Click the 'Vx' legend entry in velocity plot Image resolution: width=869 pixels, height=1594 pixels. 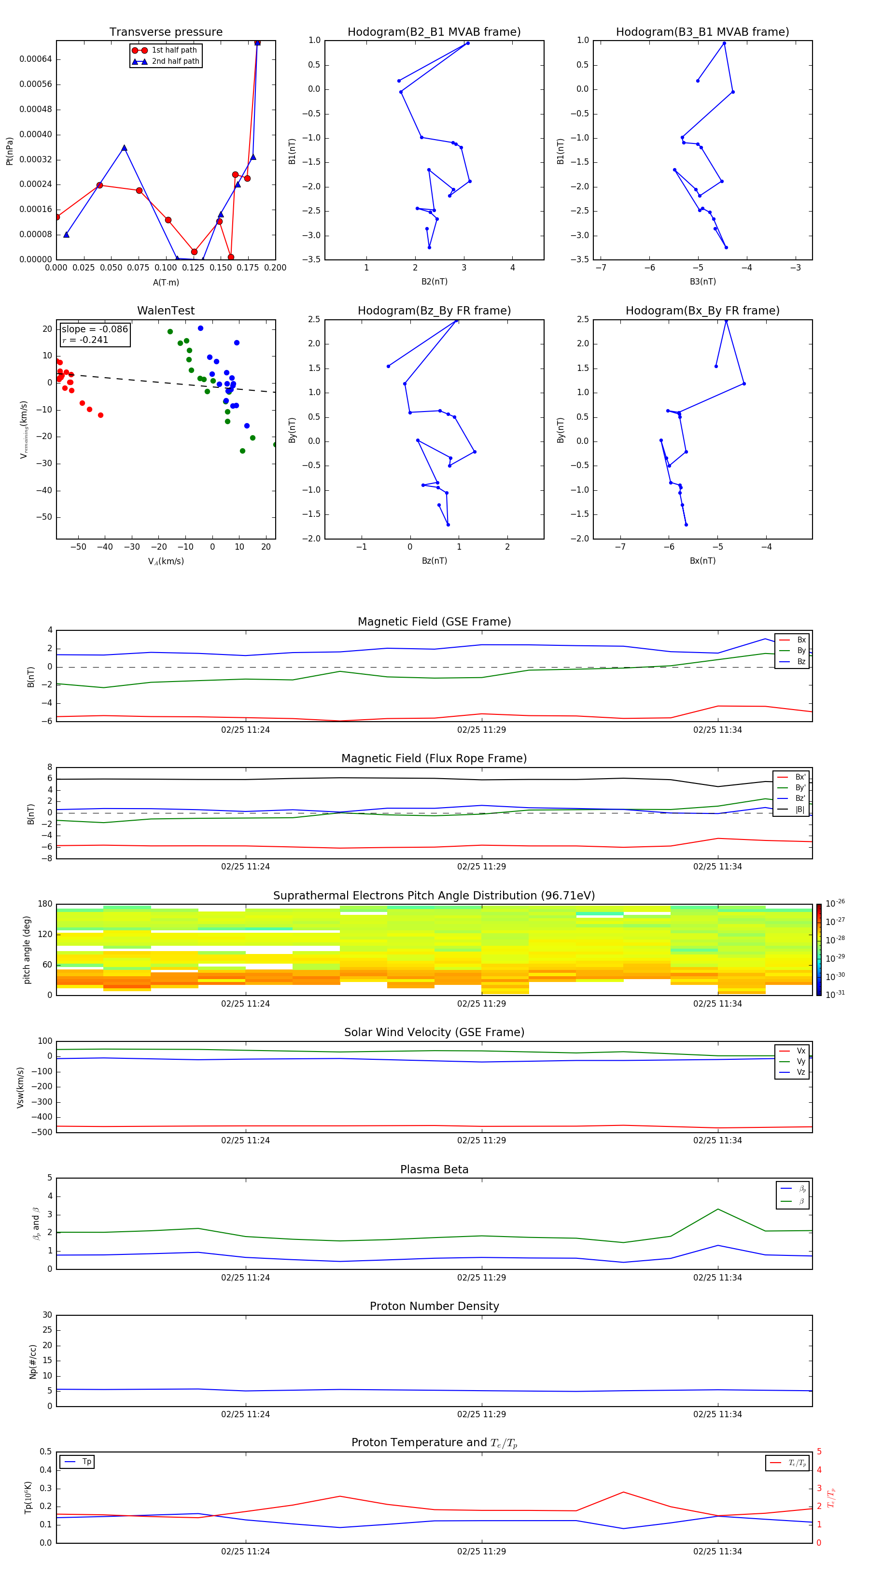click(792, 1051)
